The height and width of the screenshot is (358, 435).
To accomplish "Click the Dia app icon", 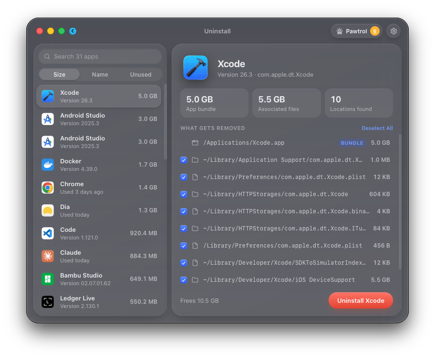I will click(48, 210).
